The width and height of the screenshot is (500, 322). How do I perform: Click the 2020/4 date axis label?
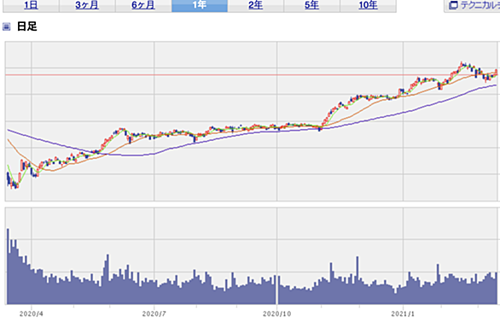pyautogui.click(x=32, y=314)
